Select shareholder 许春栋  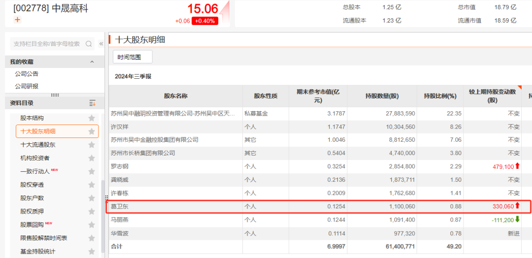(119, 193)
